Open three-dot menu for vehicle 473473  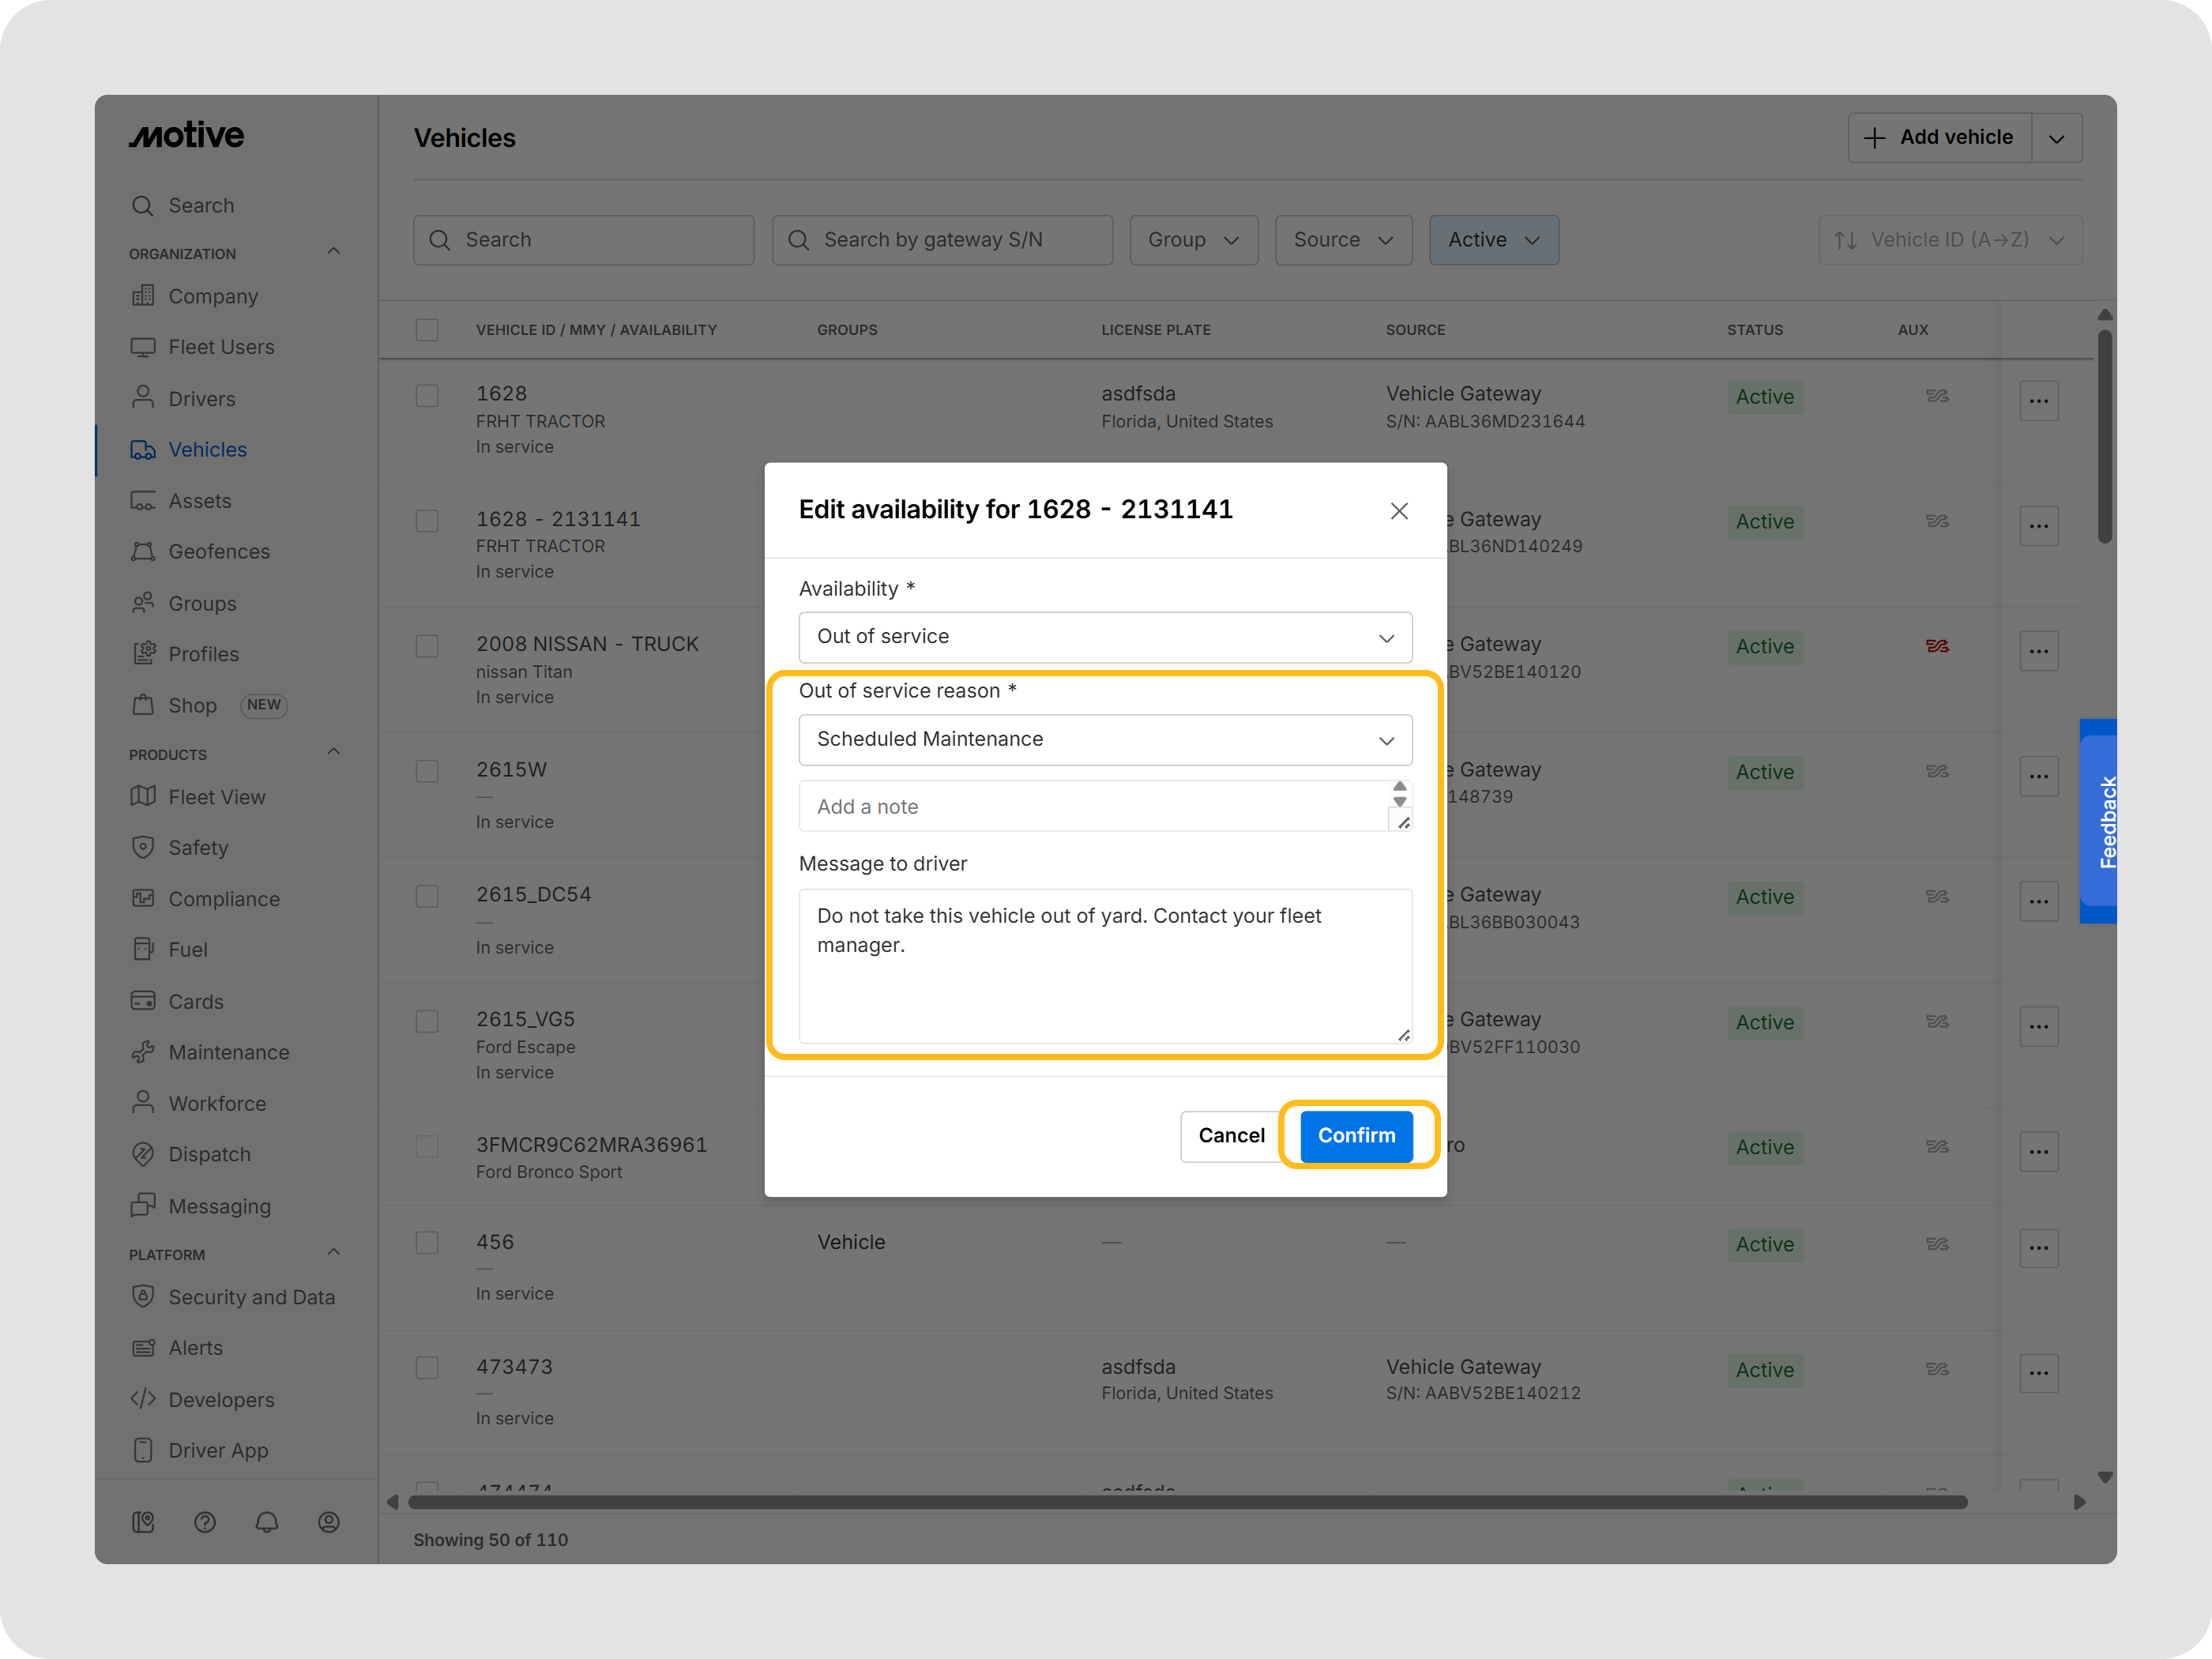(x=2038, y=1373)
